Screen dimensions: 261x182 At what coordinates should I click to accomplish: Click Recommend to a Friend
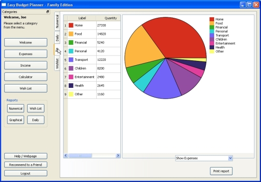pos(26,165)
